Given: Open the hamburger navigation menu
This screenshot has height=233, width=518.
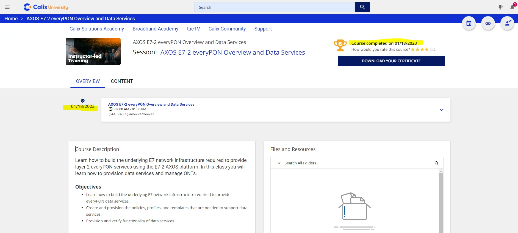Looking at the screenshot, I should (7, 7).
